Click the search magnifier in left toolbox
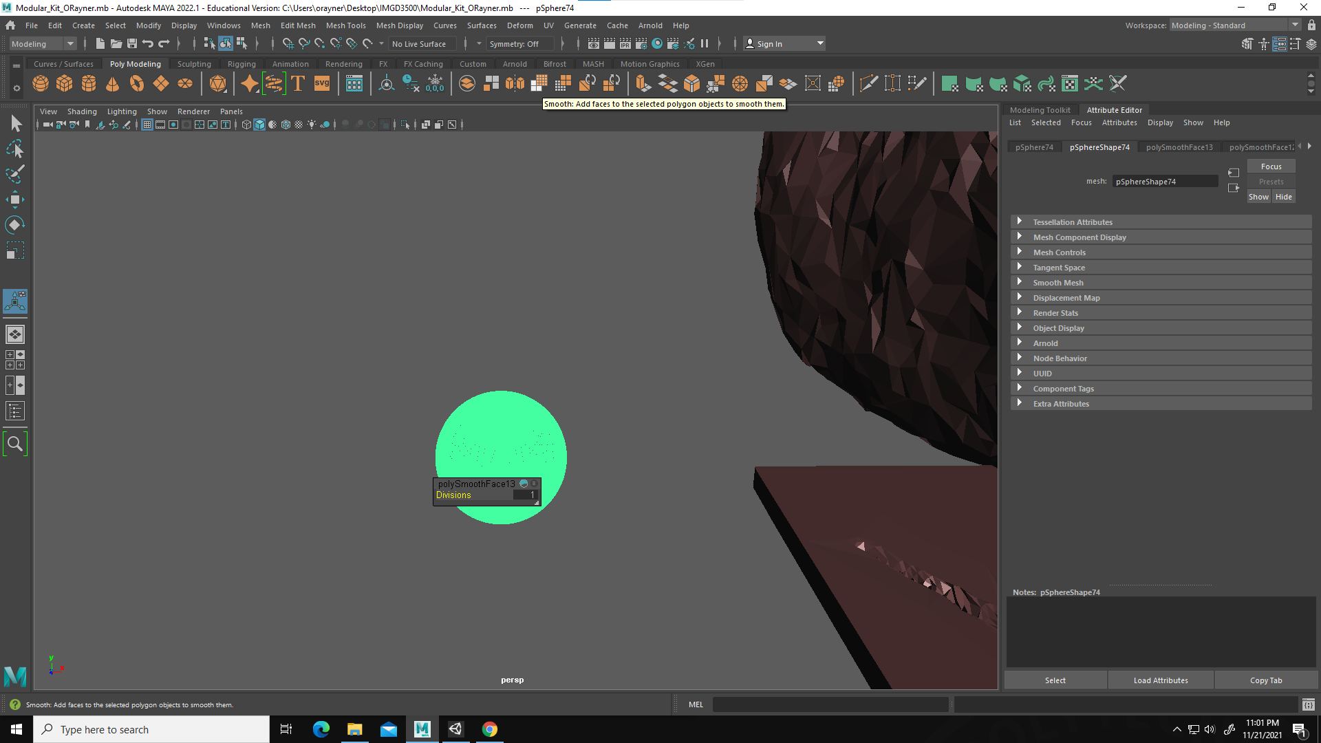 15,444
